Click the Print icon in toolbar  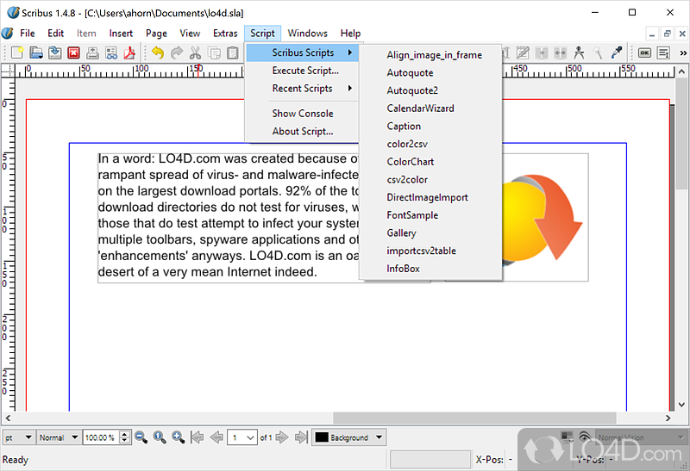click(x=93, y=53)
